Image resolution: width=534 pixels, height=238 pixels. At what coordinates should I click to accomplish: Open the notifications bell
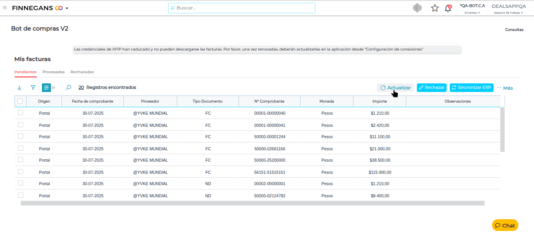(448, 8)
